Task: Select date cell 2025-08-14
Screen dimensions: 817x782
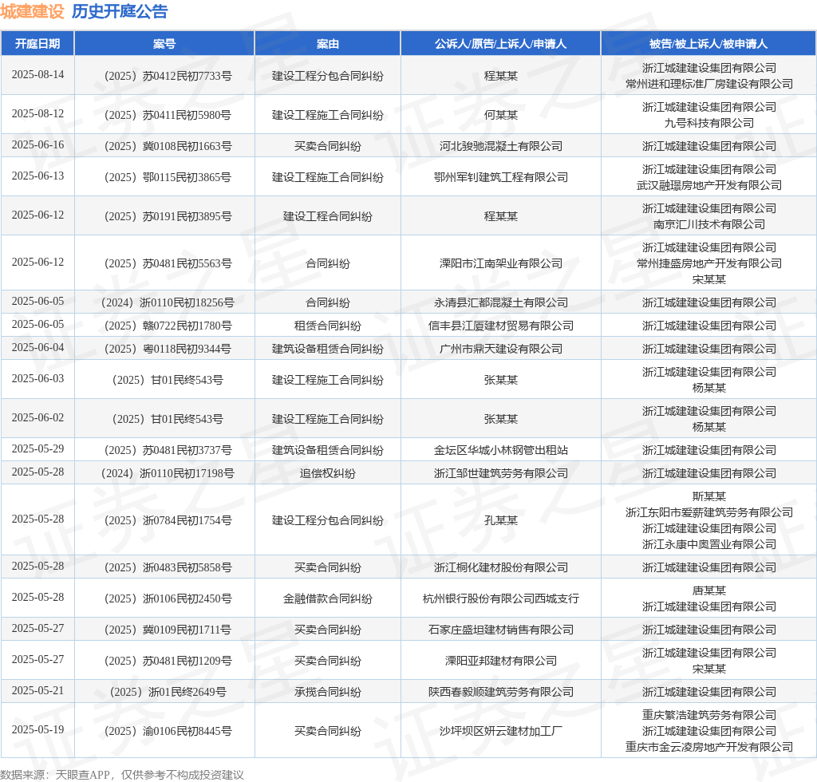Action: coord(37,75)
